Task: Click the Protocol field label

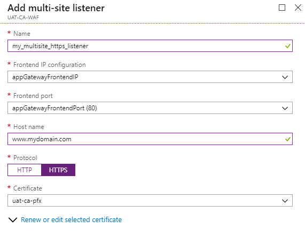Action: 25,158
